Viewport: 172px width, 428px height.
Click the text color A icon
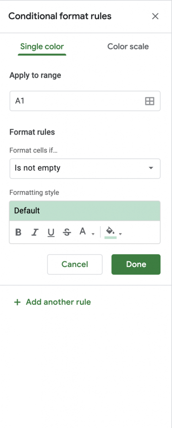[x=83, y=232]
